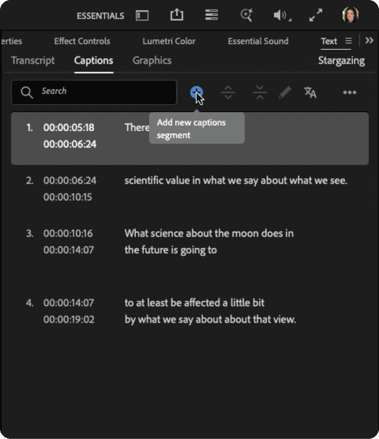Open the Lumetri Color panel tab
This screenshot has height=439, width=379.
coord(169,41)
